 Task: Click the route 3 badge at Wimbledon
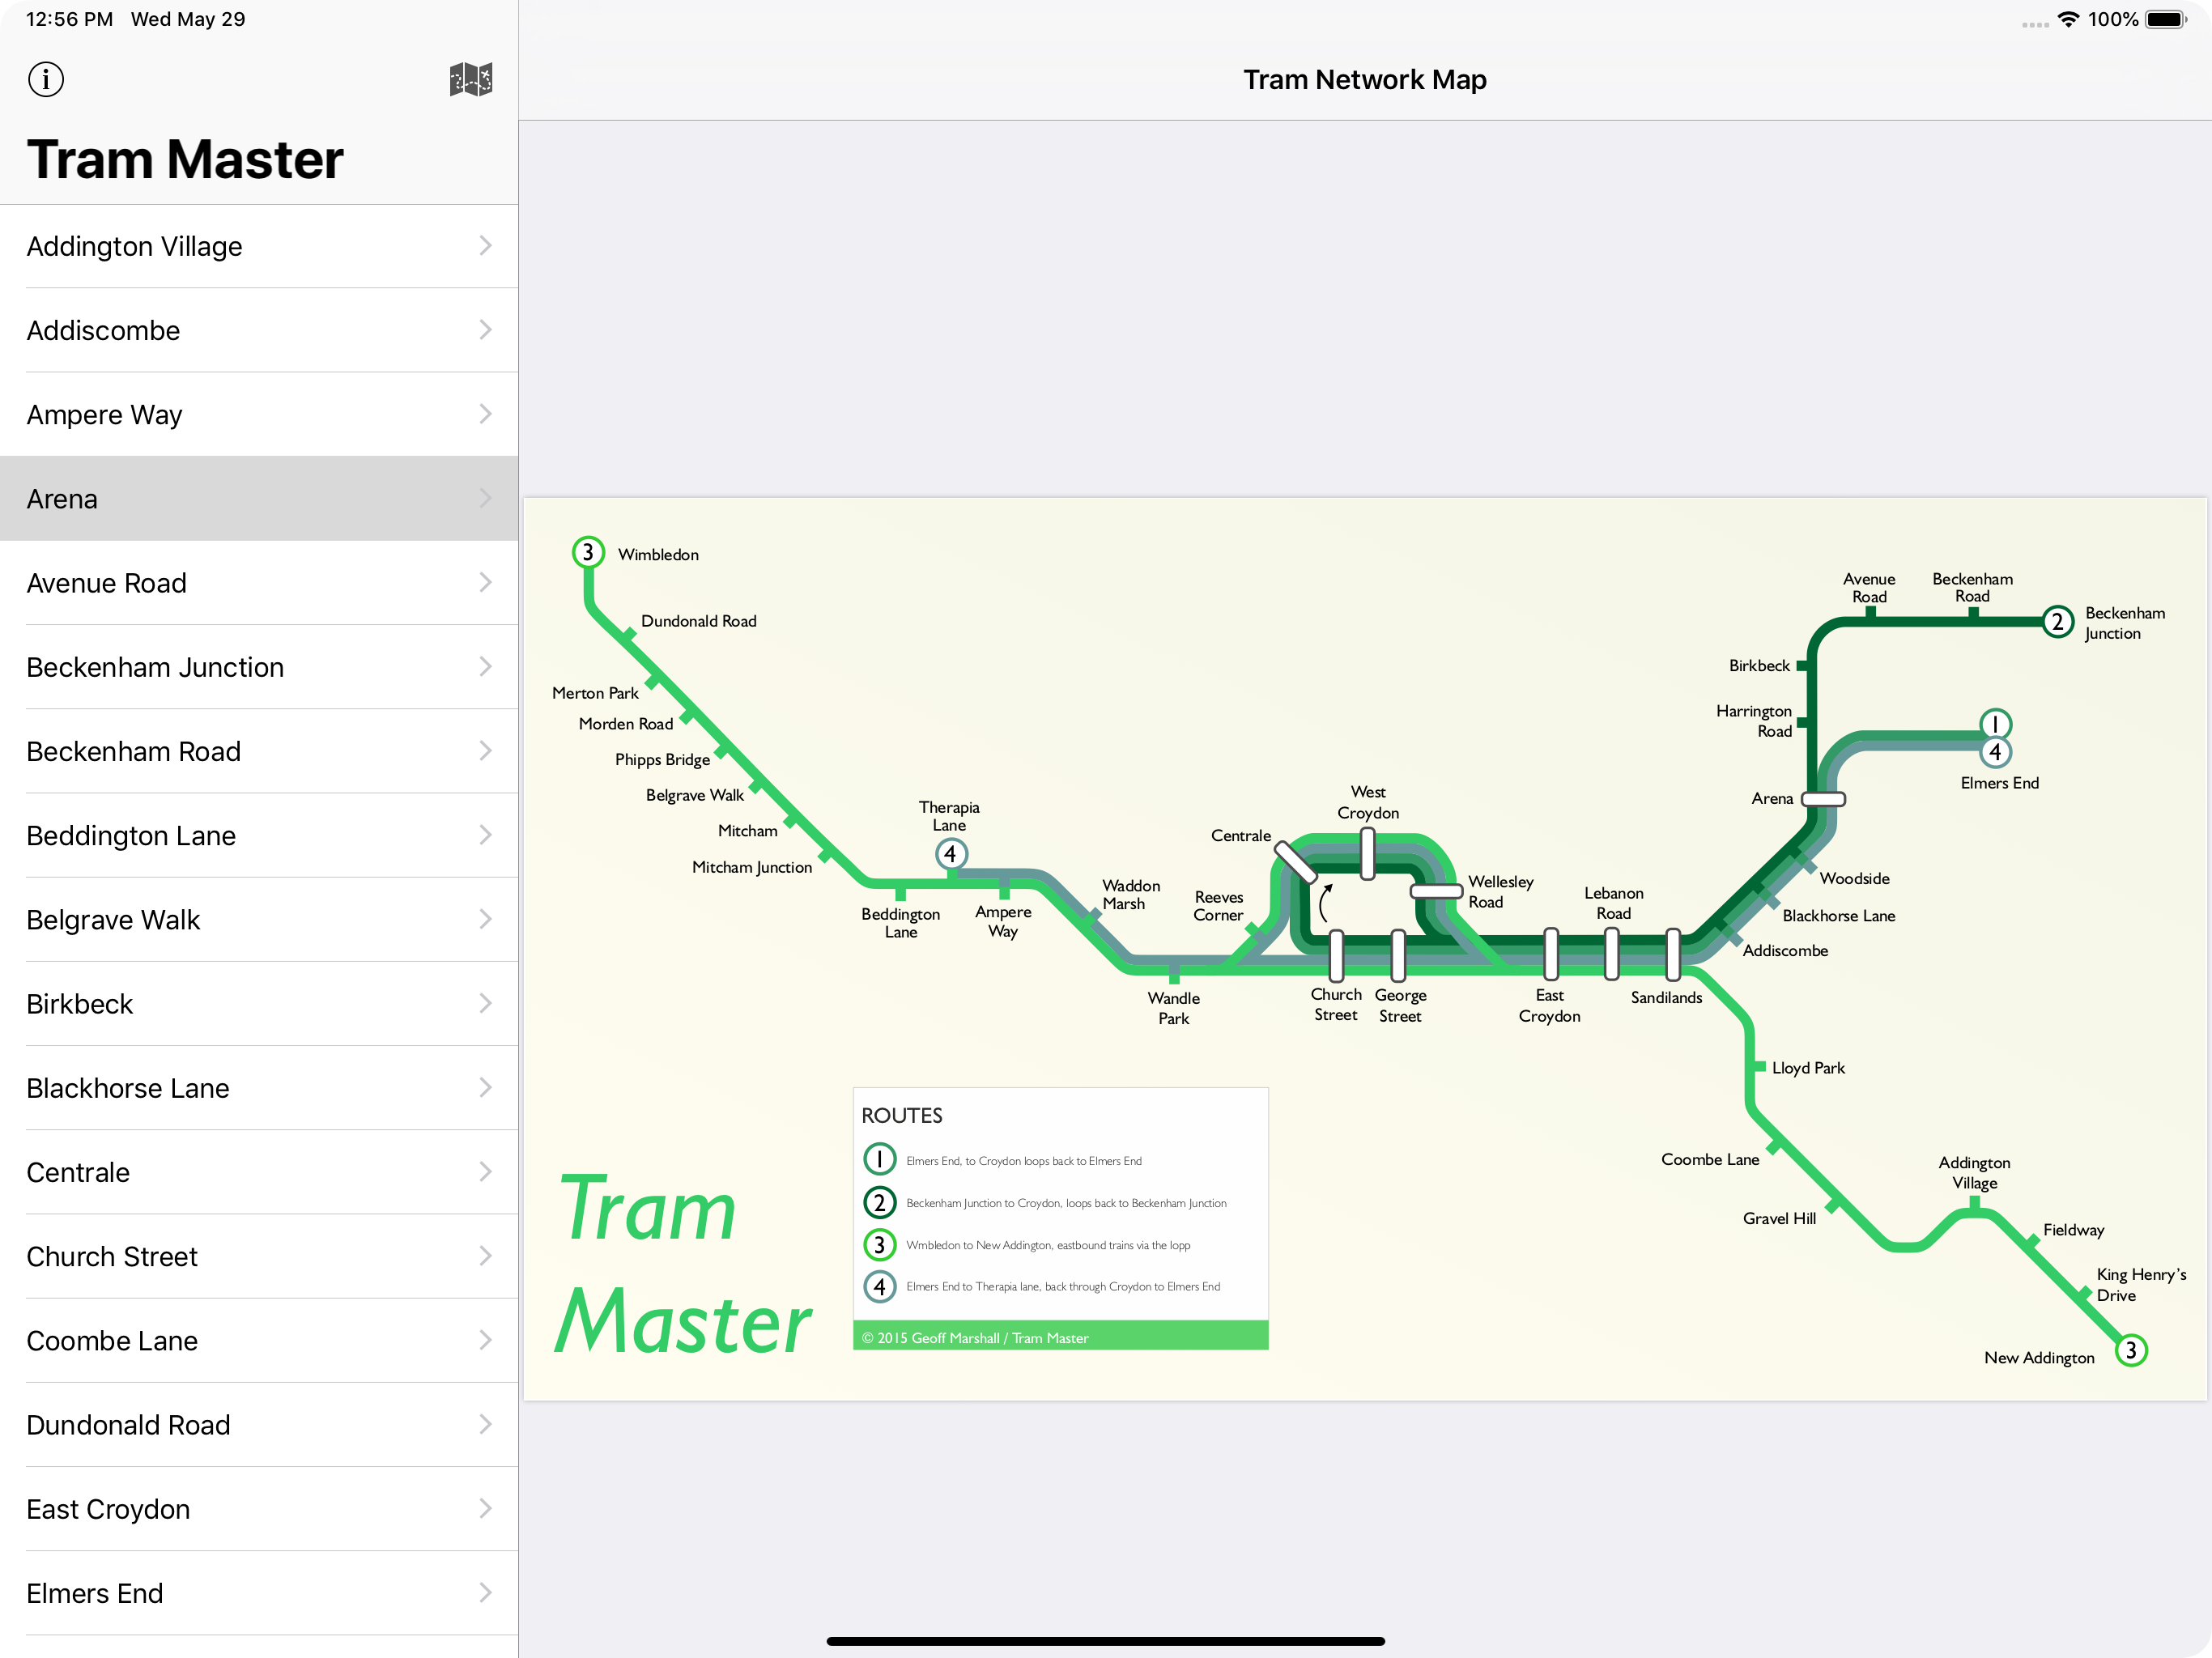[588, 552]
